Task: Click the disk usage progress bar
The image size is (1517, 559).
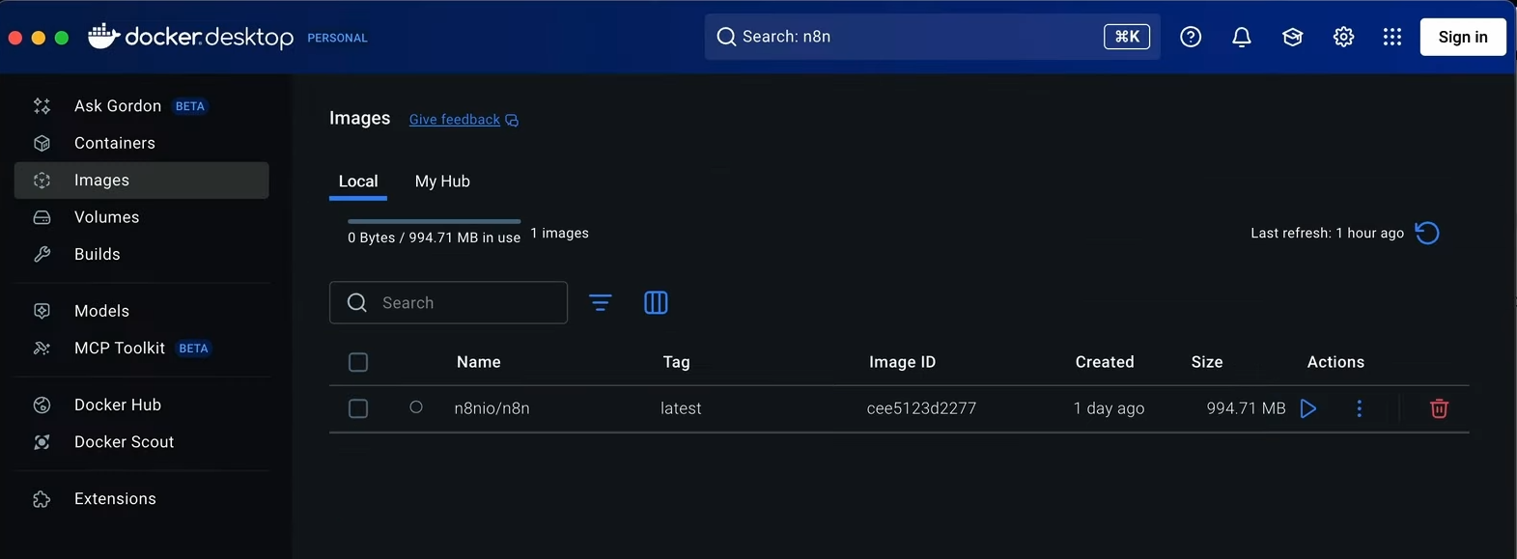Action: (434, 221)
